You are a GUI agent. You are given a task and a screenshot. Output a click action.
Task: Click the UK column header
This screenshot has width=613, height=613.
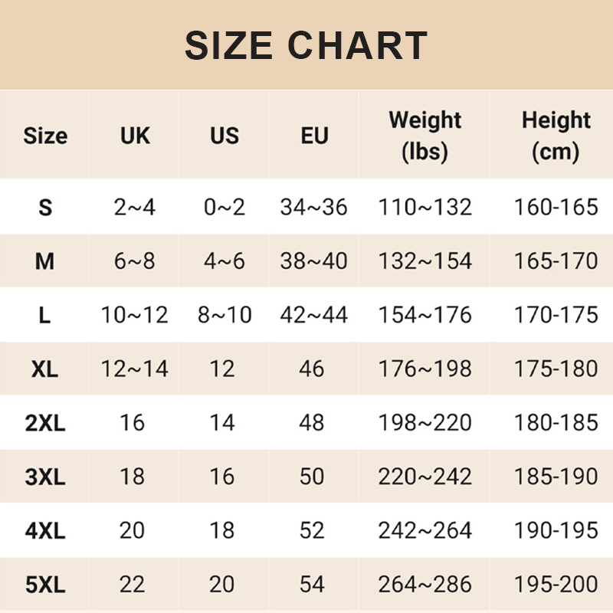135,136
